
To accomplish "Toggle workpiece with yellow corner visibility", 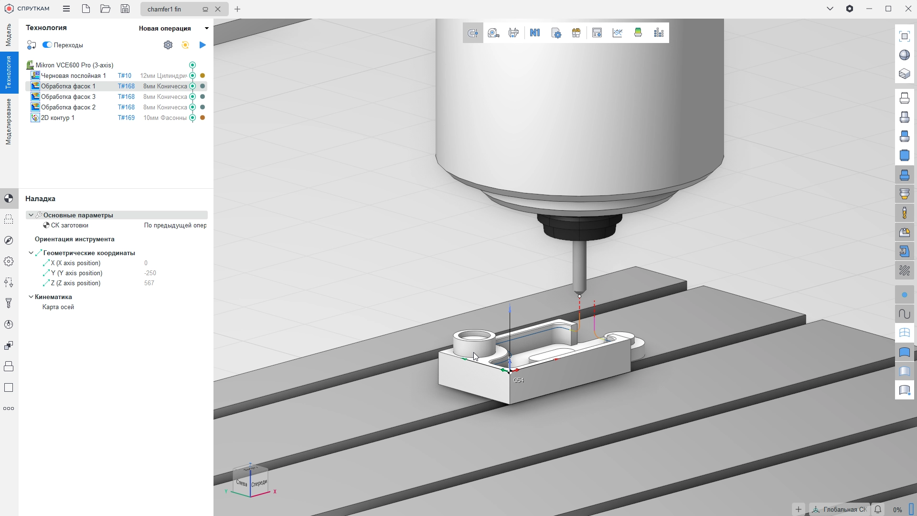I will coord(905,233).
